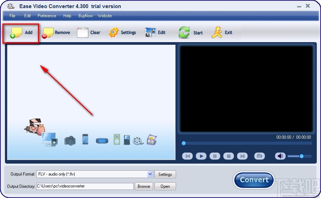
Task: Click the Remove toolbar button
Action: tap(56, 33)
